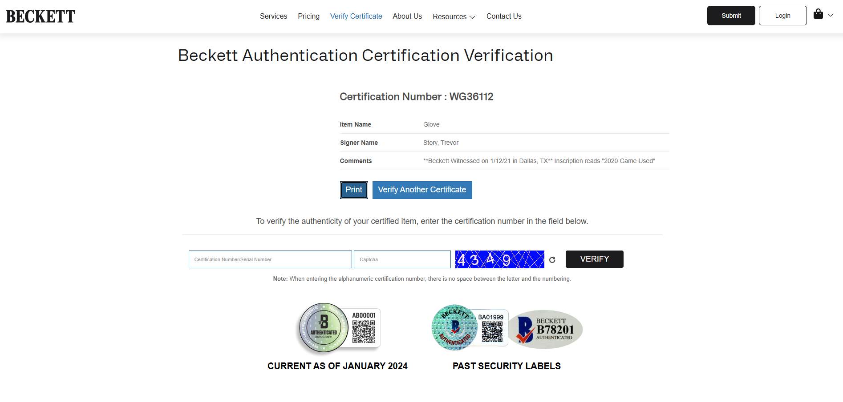Image resolution: width=843 pixels, height=402 pixels.
Task: Open the About Us page
Action: 407,16
